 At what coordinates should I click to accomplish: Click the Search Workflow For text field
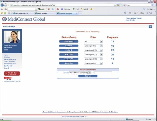(103, 73)
